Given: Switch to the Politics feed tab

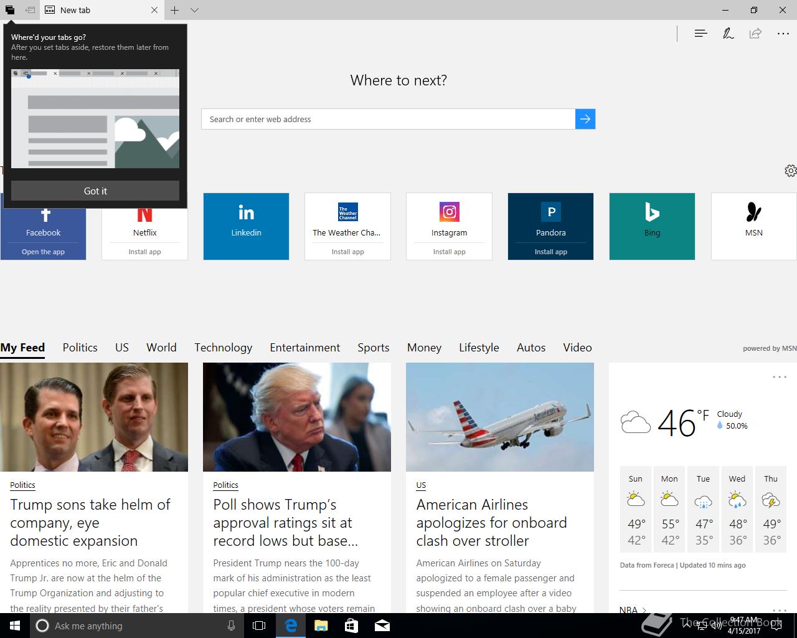Looking at the screenshot, I should (x=80, y=348).
